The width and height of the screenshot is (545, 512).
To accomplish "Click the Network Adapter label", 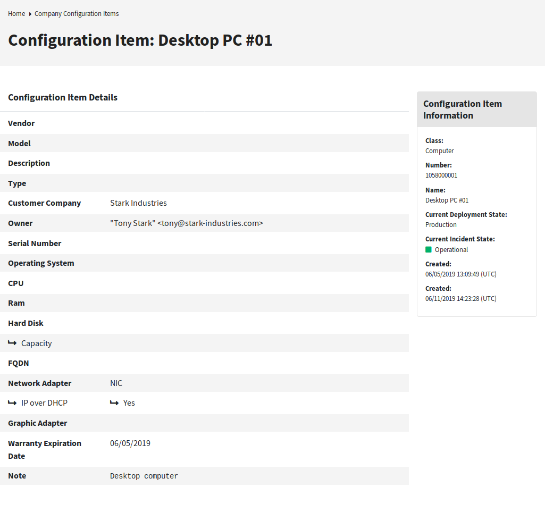I will [40, 383].
